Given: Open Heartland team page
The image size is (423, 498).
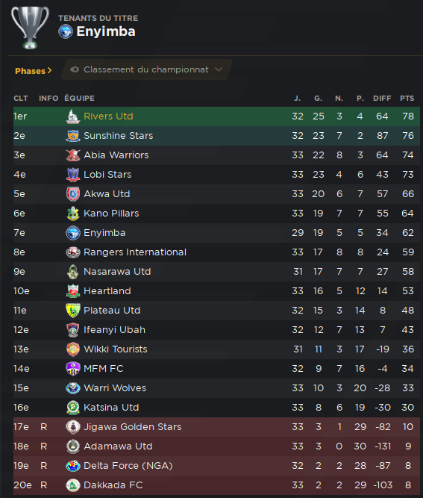Looking at the screenshot, I should 107,291.
